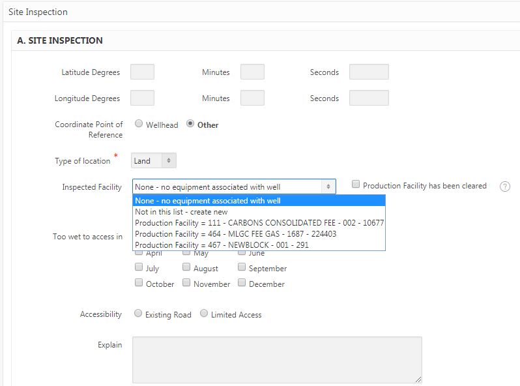520x386 pixels.
Task: Select the Other reference point option
Action: [190, 124]
